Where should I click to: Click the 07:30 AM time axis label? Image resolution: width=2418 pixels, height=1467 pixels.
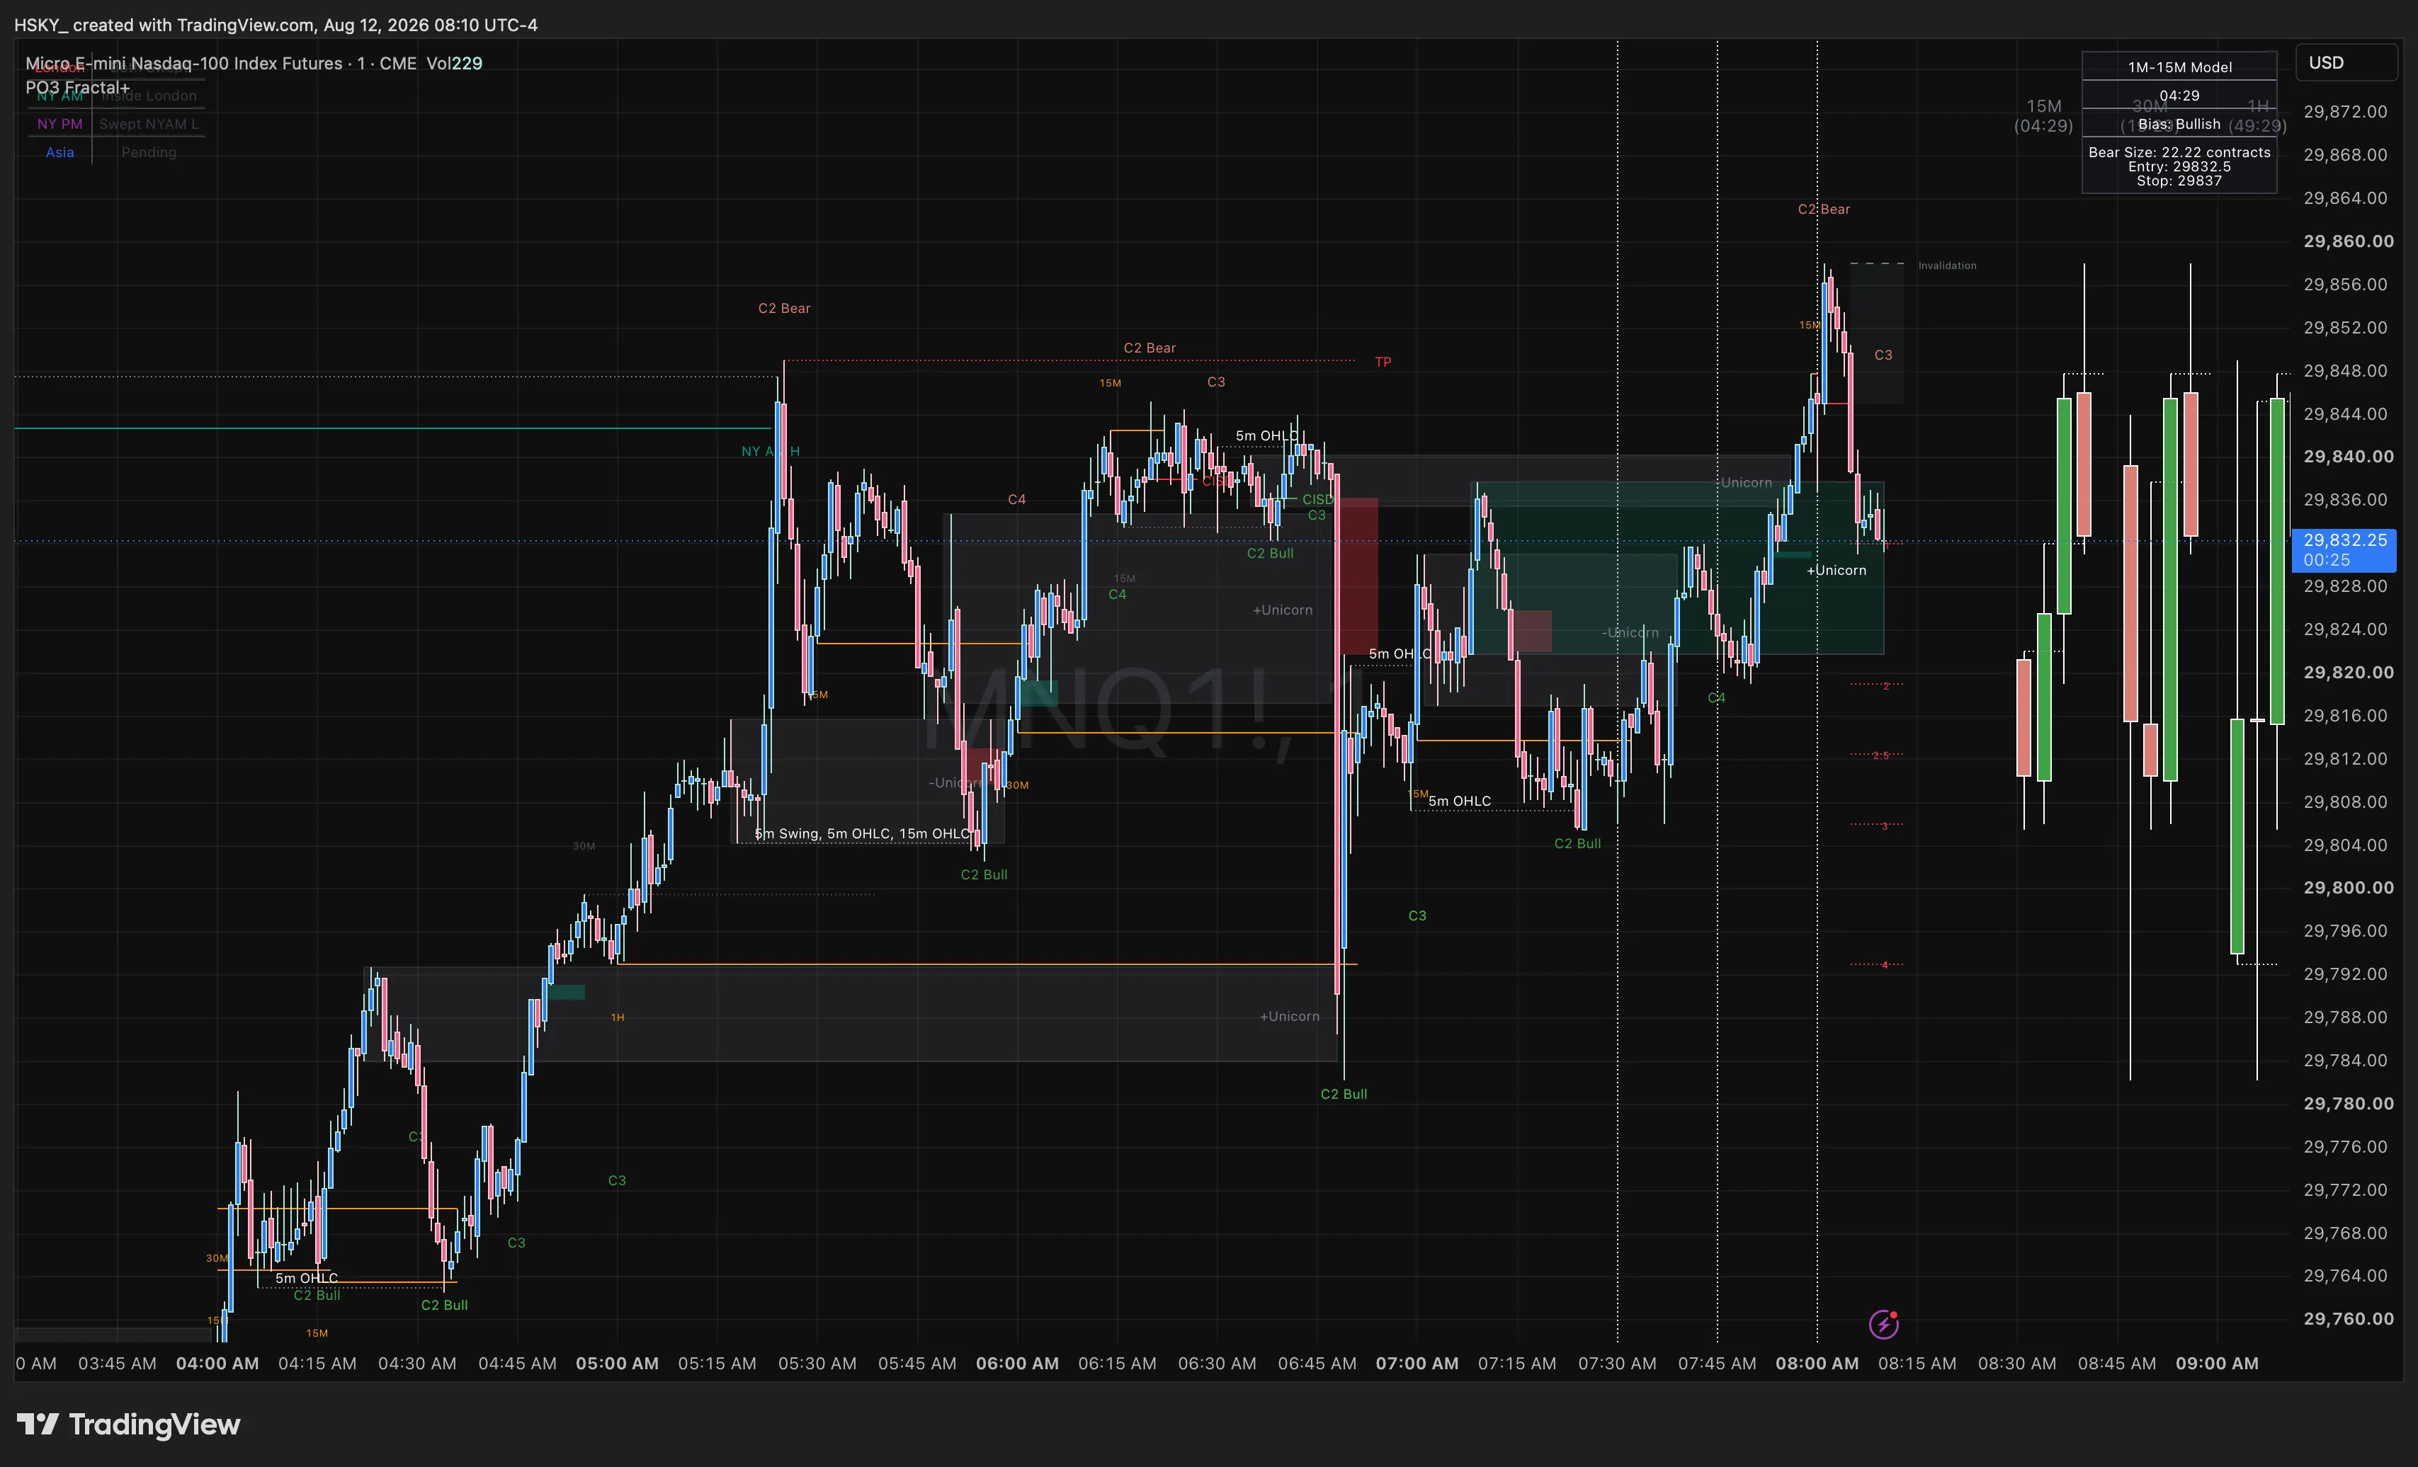1616,1363
